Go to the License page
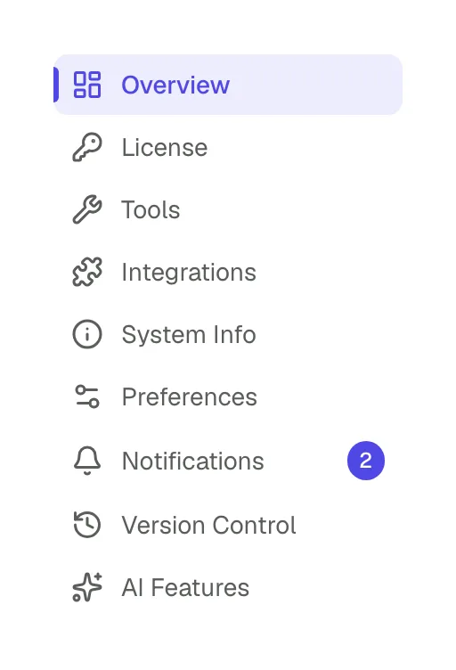The image size is (456, 670). 228,147
